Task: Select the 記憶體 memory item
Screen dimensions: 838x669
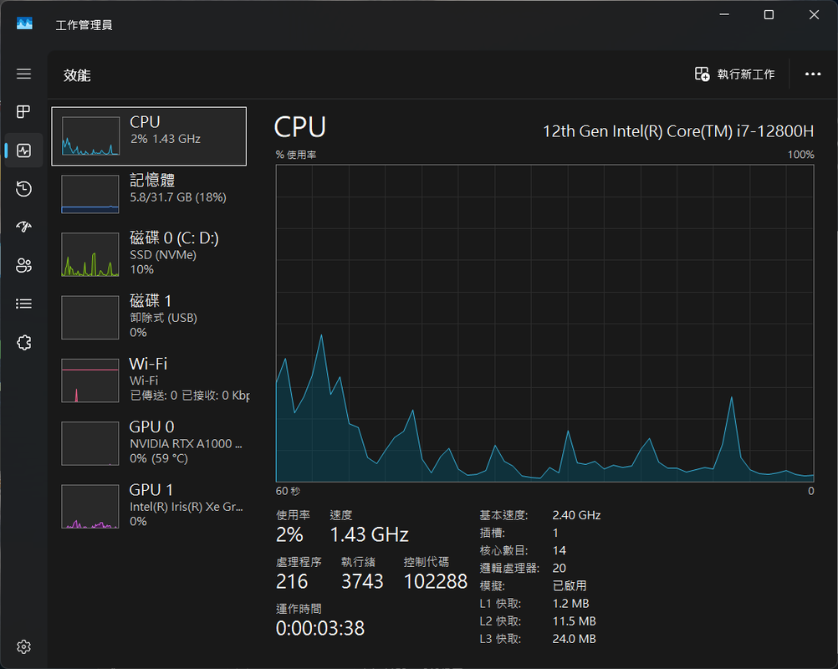Action: point(149,194)
